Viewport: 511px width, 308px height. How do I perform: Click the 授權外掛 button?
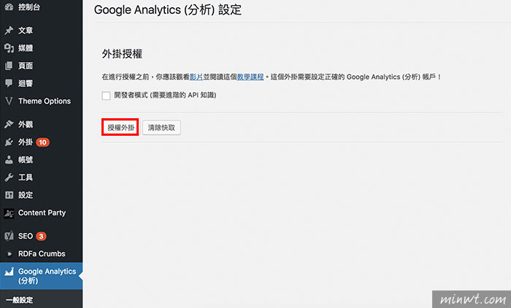(120, 128)
